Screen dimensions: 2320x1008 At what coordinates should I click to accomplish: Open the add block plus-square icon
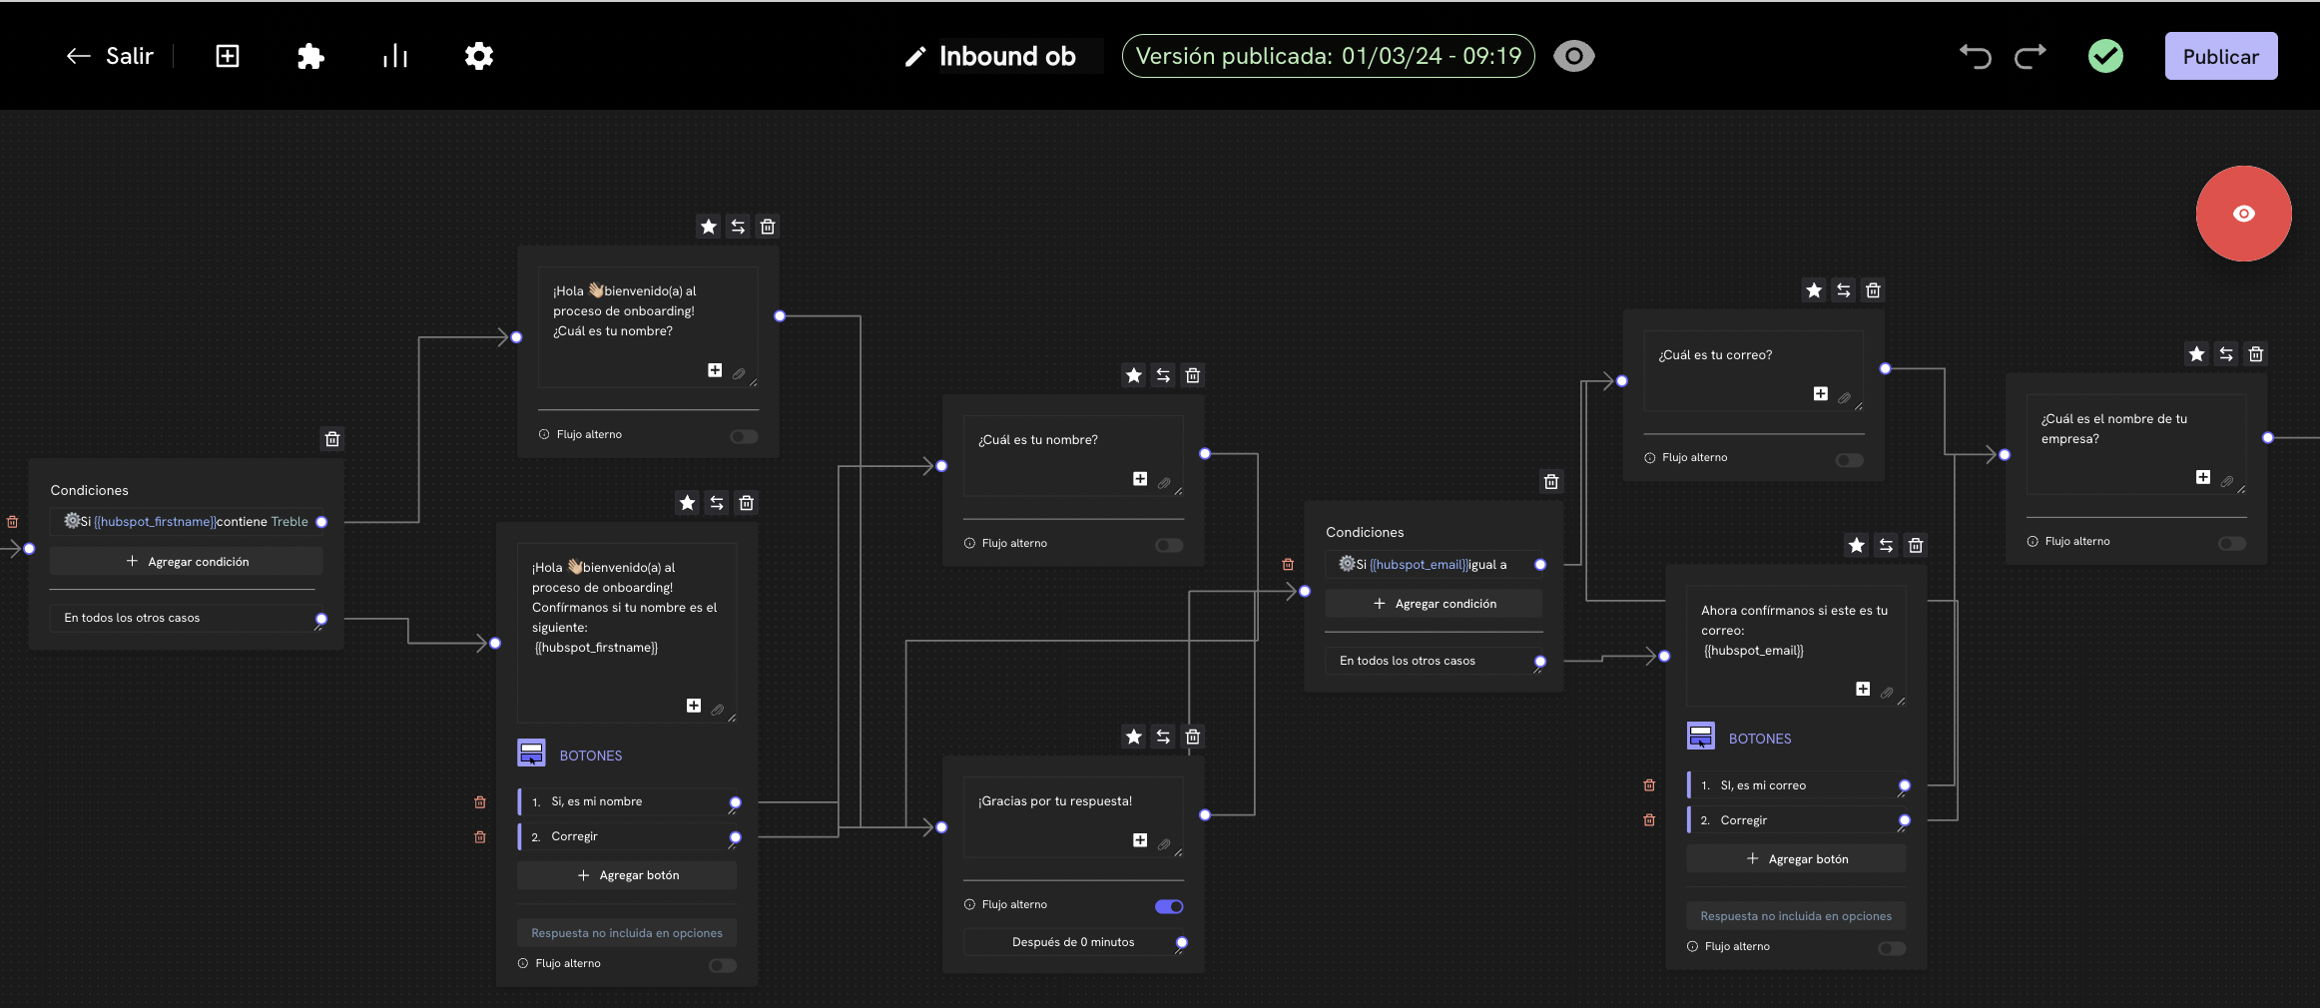(x=228, y=56)
